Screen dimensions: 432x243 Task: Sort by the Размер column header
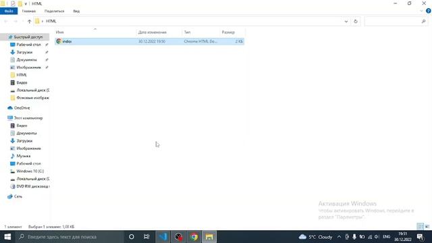[232, 32]
